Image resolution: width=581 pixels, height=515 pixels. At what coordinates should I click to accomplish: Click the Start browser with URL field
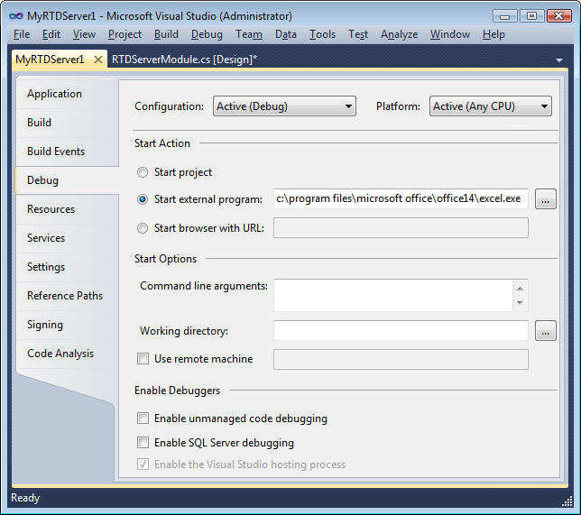(x=401, y=228)
